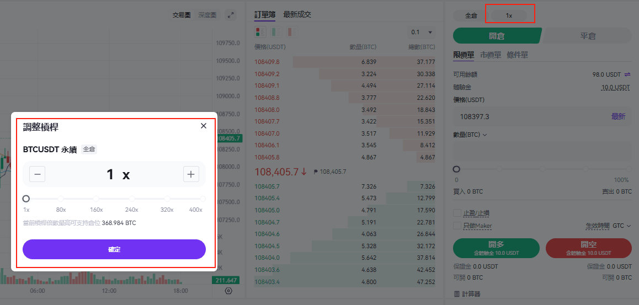Switch to the 最新成交 tab
This screenshot has width=639, height=305.
pos(297,14)
